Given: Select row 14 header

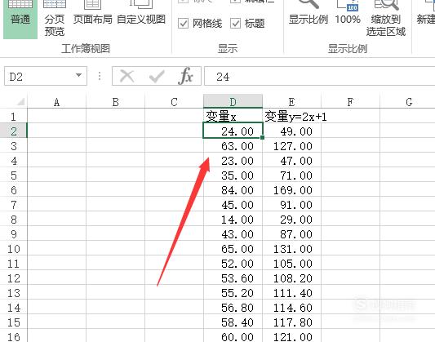Looking at the screenshot, I should point(14,308).
